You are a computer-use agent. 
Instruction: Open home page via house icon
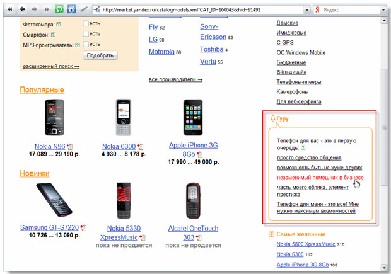pos(71,9)
